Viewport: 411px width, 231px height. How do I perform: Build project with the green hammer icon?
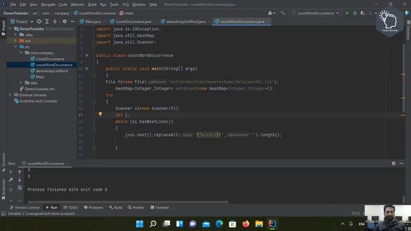(283, 13)
